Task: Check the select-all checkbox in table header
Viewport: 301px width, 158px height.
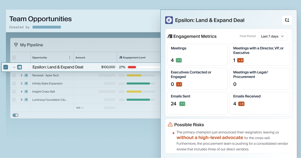Action: 14,58
